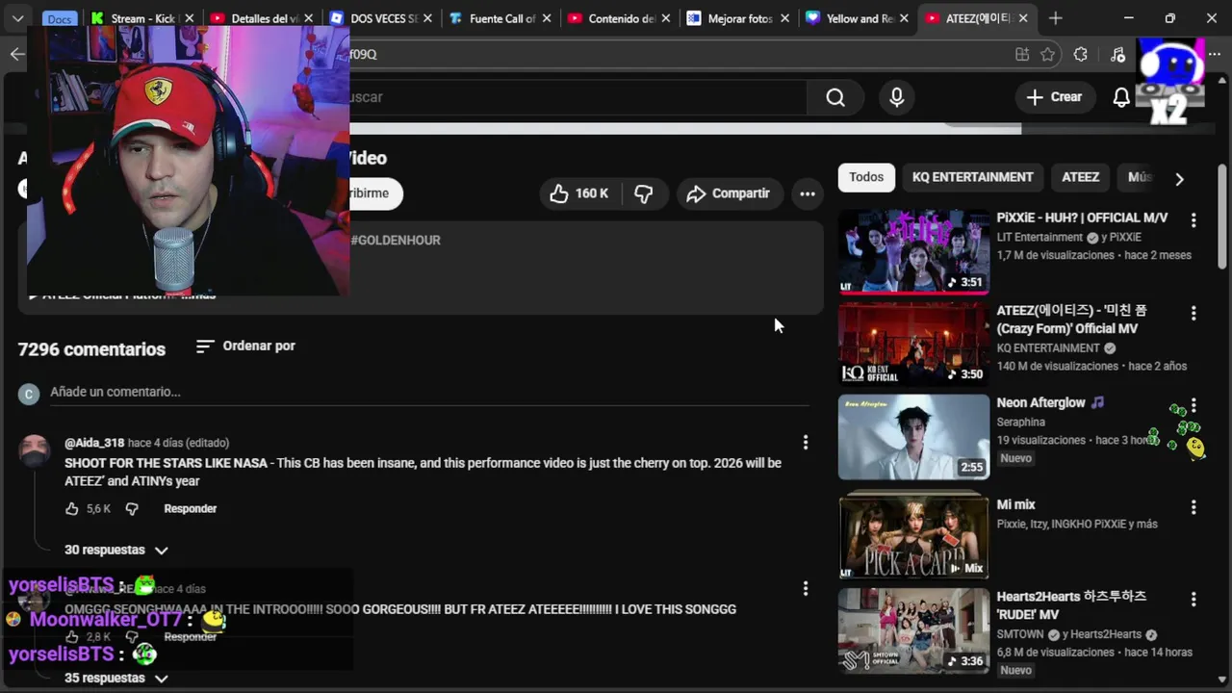Open @Aida_318 channel link
The image size is (1232, 693).
(94, 443)
